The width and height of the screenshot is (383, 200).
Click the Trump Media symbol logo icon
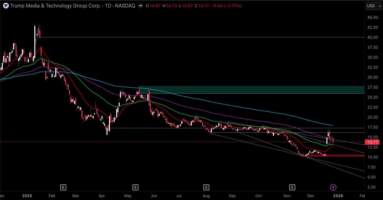coord(5,6)
